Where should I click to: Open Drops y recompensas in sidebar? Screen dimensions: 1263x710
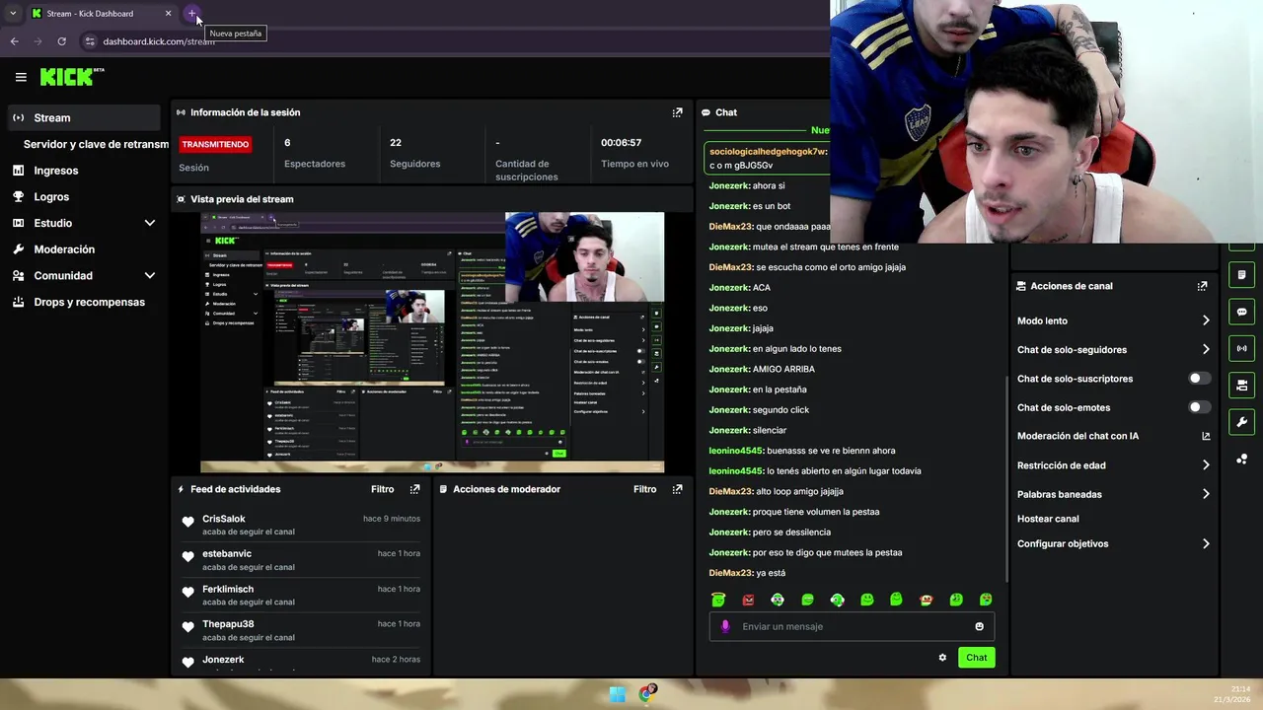coord(89,302)
